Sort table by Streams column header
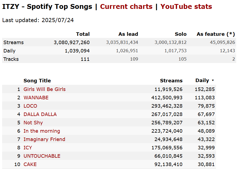 [171, 80]
